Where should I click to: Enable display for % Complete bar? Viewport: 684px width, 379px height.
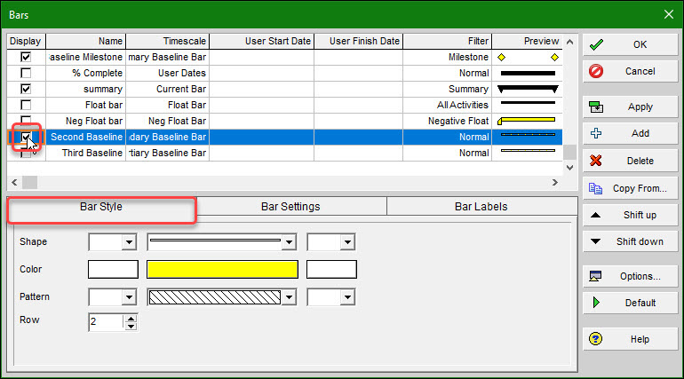coord(26,73)
